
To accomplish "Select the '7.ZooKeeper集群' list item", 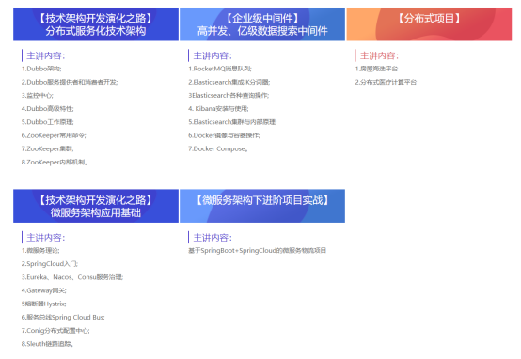I will point(48,148).
